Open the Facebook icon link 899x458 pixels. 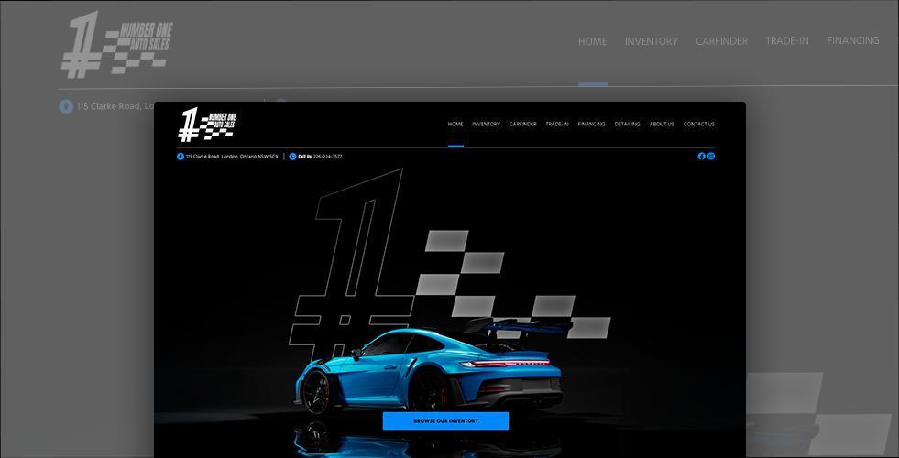coord(701,157)
